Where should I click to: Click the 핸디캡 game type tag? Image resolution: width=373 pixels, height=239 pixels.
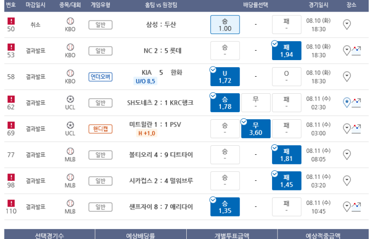point(100,129)
